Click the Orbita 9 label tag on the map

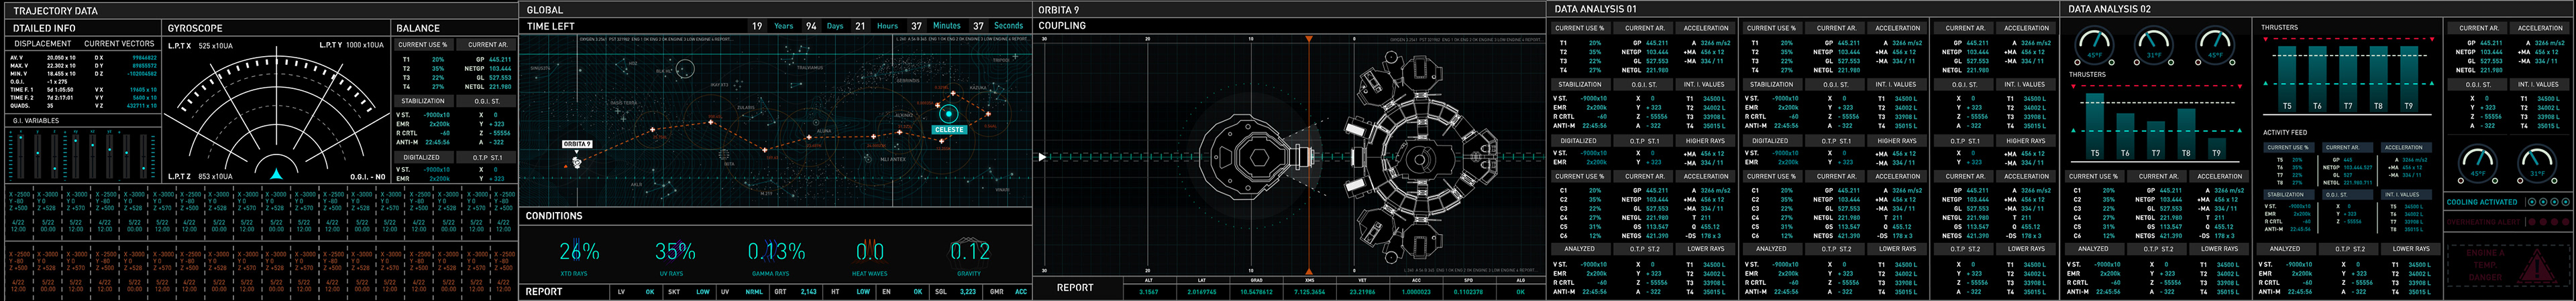point(577,144)
